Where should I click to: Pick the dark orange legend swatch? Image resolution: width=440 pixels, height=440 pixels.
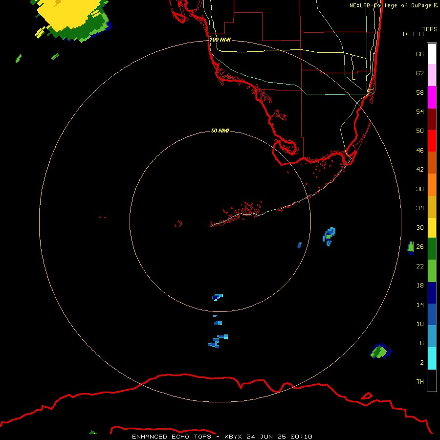(x=432, y=162)
